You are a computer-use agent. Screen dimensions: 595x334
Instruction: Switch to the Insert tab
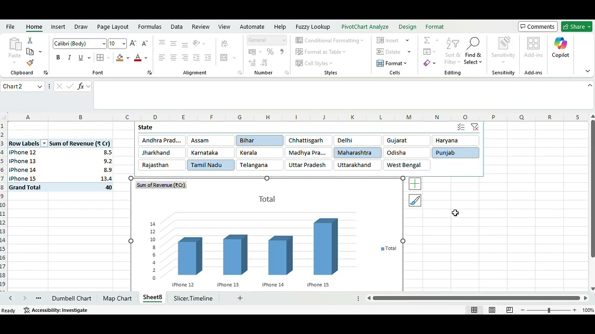[x=58, y=27]
